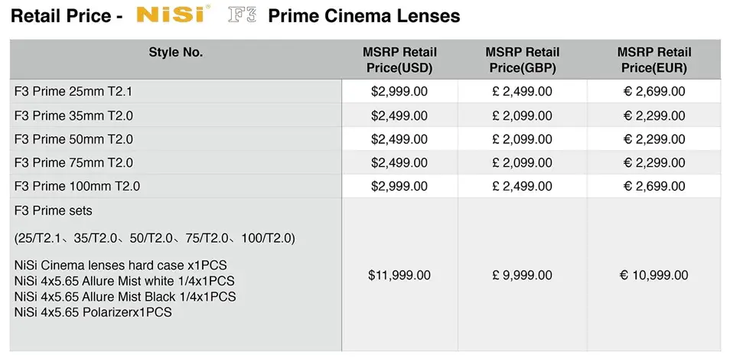Click the F3 outlined logo
This screenshot has width=730, height=359.
click(242, 15)
